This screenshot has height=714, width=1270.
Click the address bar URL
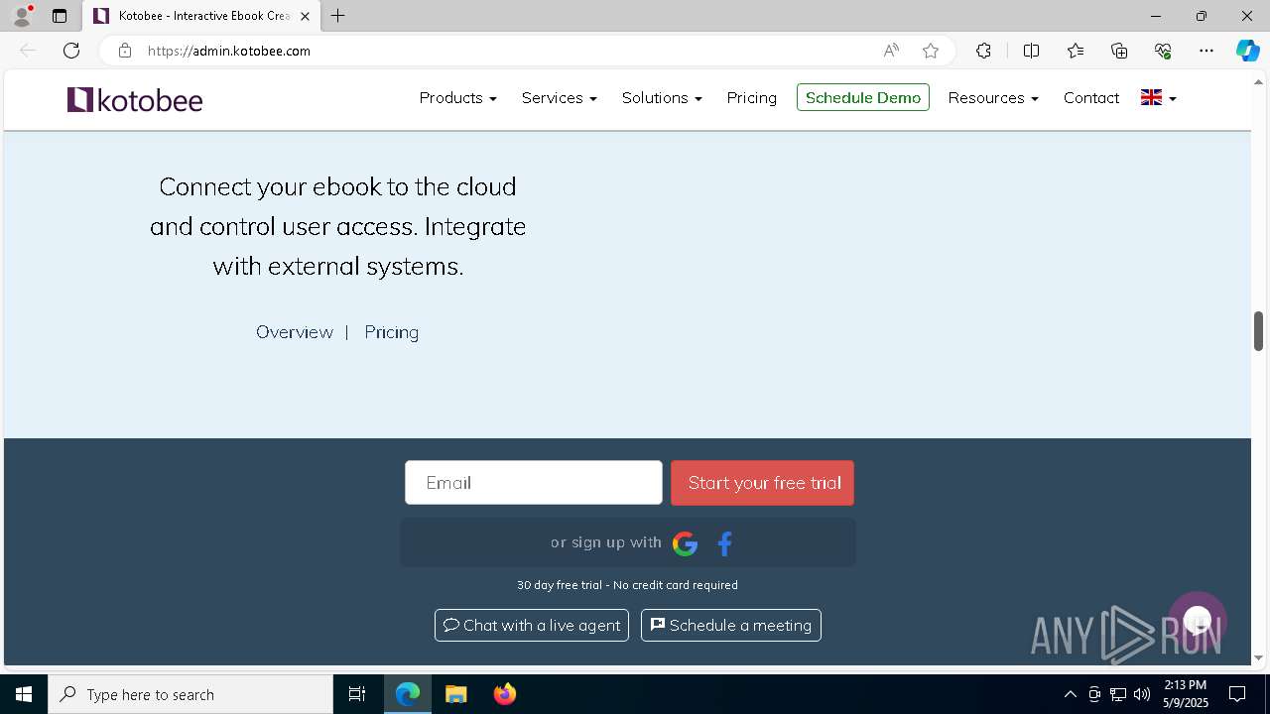[x=229, y=51]
